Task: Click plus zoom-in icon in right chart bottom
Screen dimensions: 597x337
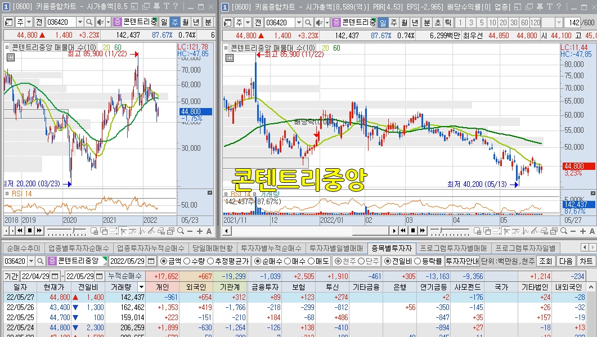Action: tap(582, 231)
